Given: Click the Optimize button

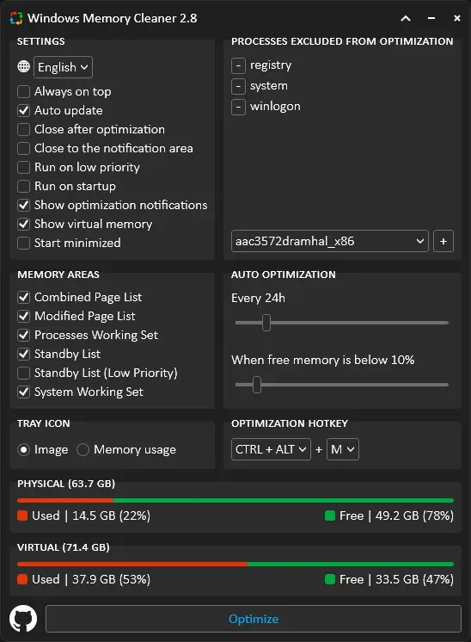Looking at the screenshot, I should pyautogui.click(x=254, y=619).
